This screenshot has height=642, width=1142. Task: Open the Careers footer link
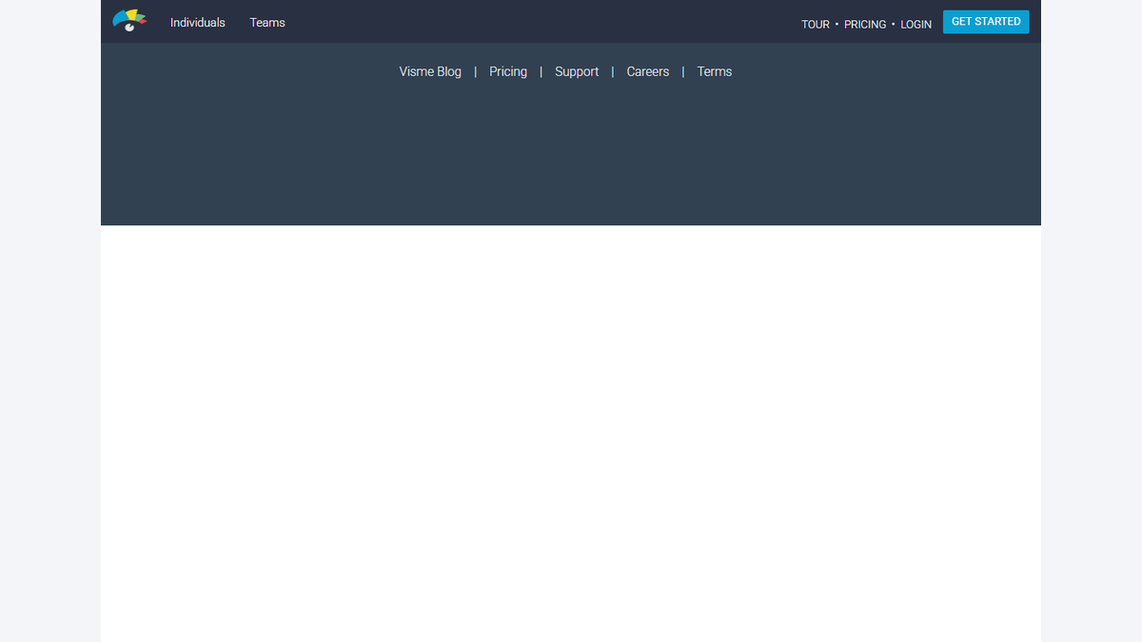[x=648, y=71]
